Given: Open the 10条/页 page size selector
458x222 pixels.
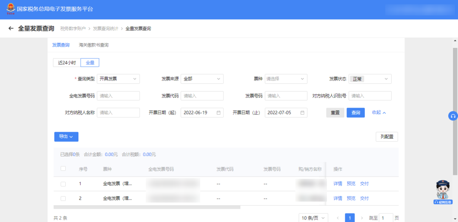Looking at the screenshot, I should [x=313, y=218].
